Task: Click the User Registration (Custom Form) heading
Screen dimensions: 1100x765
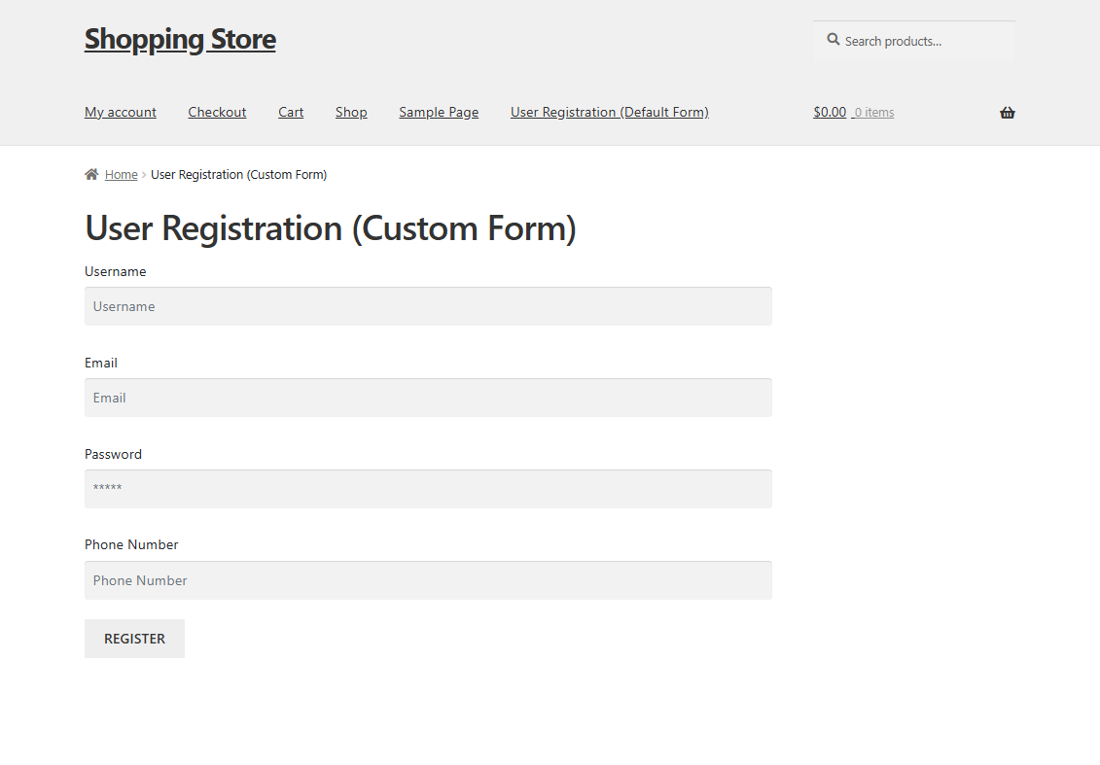Action: 331,228
